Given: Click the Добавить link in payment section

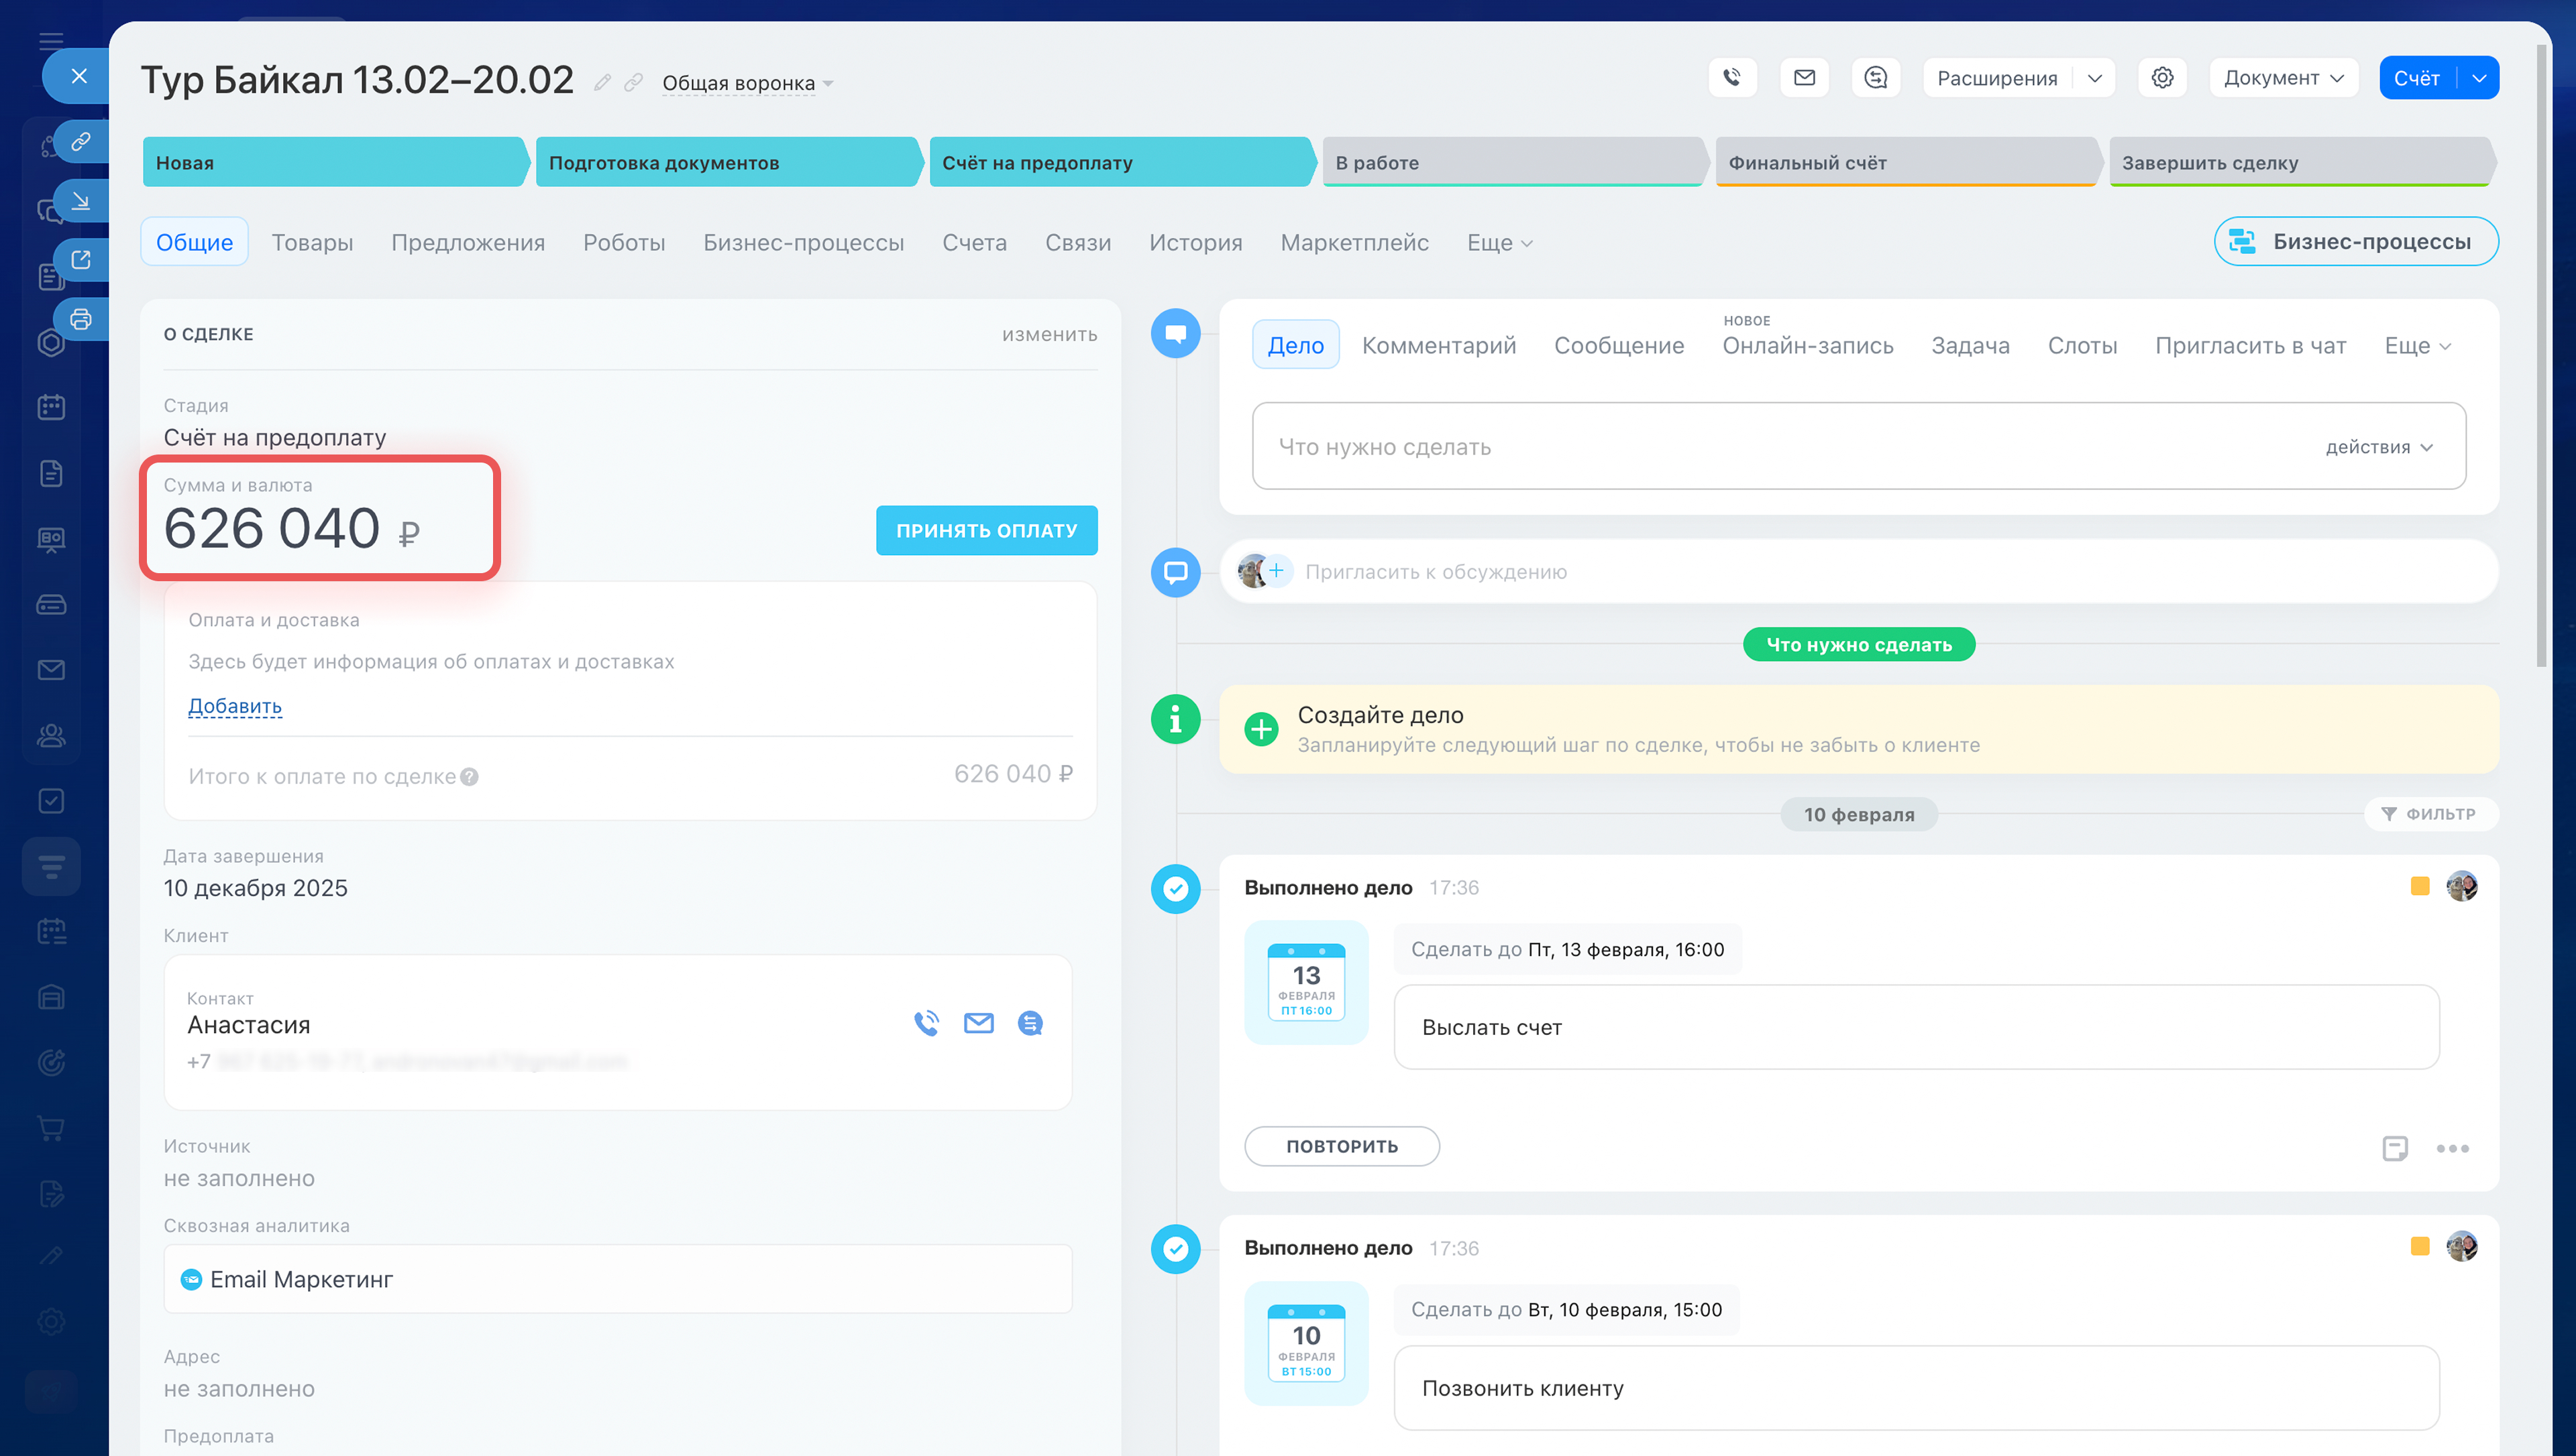Looking at the screenshot, I should 234,706.
